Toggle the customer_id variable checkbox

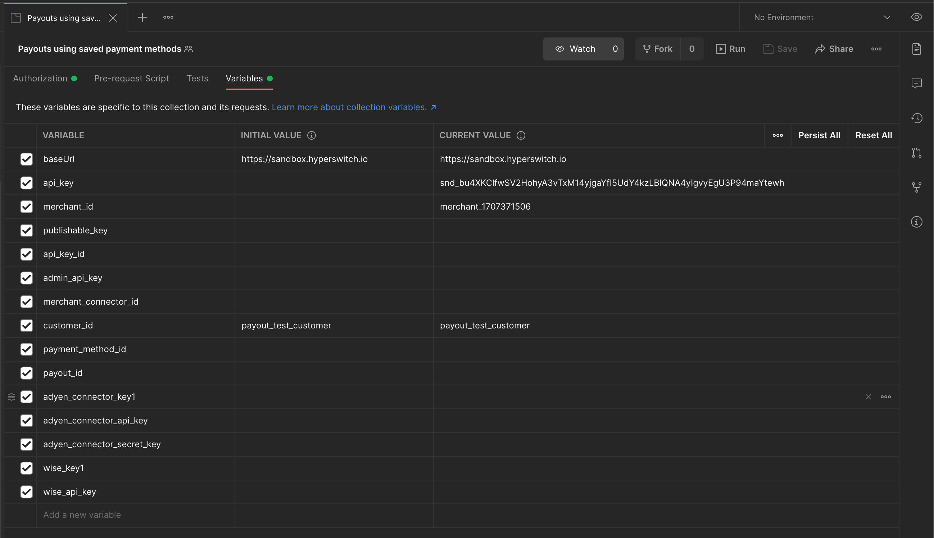point(27,326)
